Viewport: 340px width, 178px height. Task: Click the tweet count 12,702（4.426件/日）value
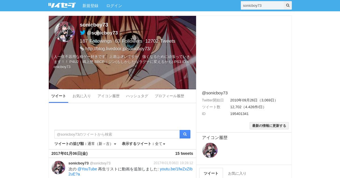tap(248, 107)
